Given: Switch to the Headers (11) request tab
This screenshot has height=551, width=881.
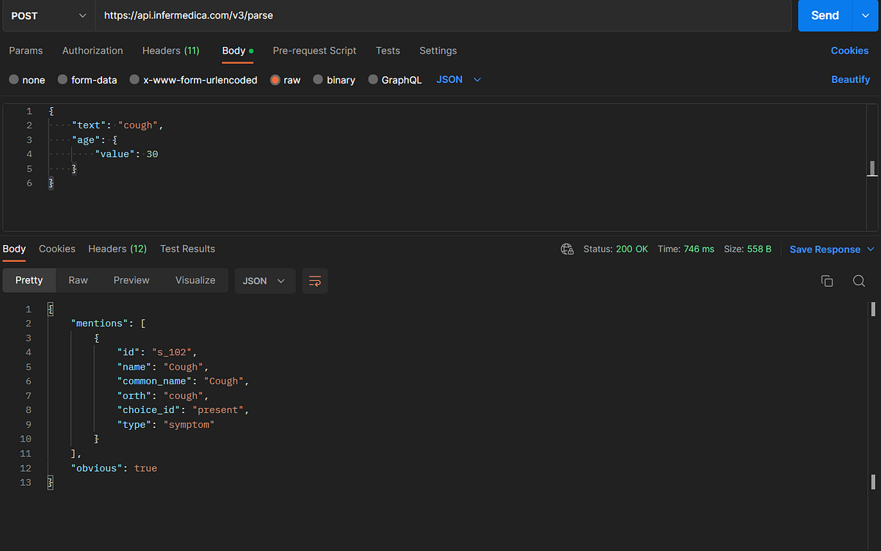Looking at the screenshot, I should [171, 51].
